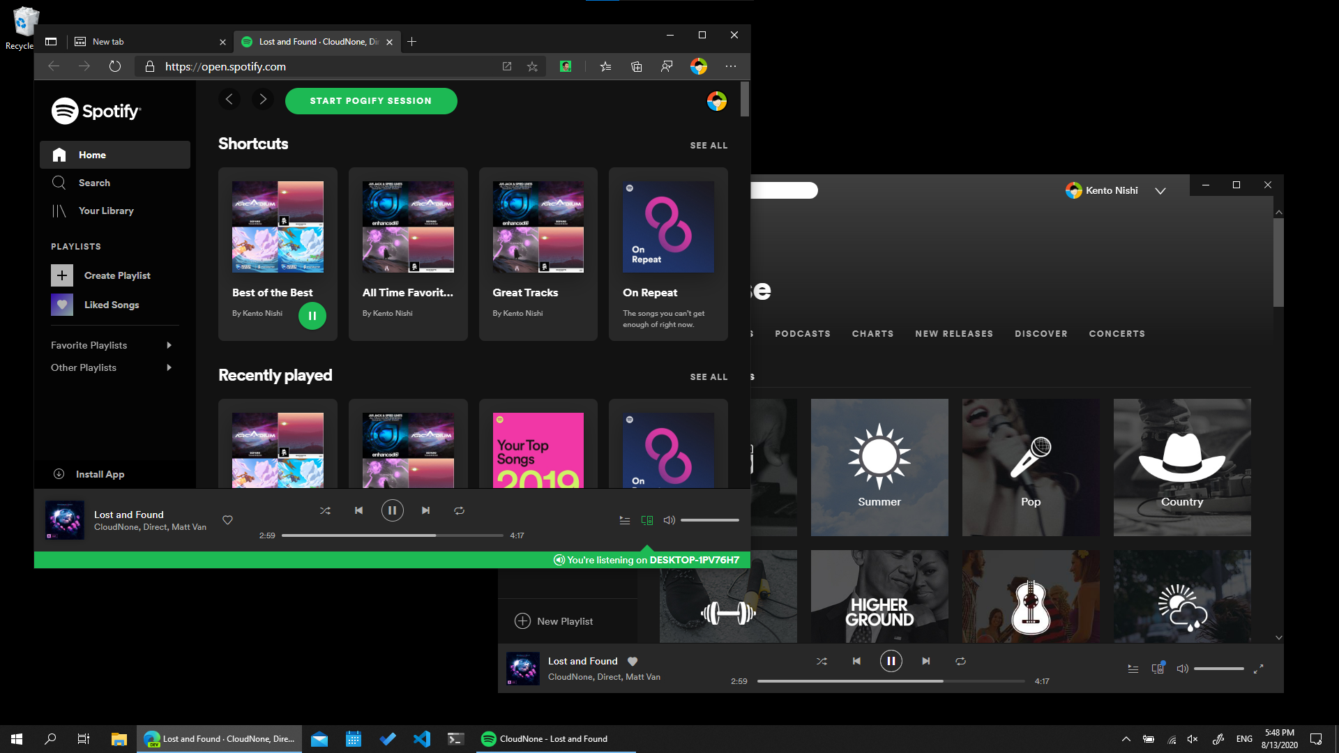Viewport: 1339px width, 753px height.
Task: Open the Podcasts tab in the desktop app
Action: [803, 334]
